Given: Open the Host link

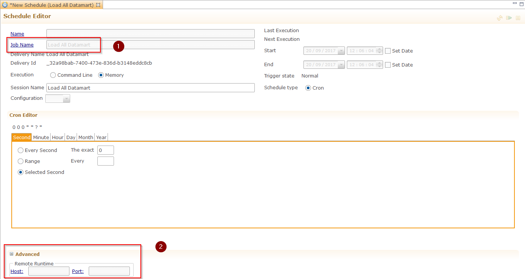Looking at the screenshot, I should [17, 271].
